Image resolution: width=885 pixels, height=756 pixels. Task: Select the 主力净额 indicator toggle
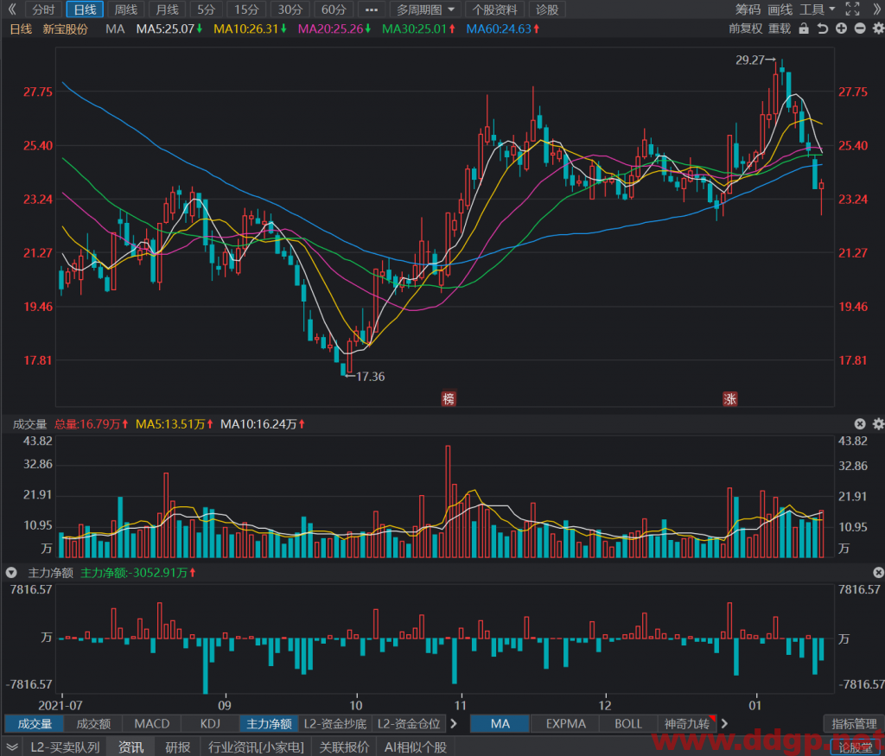point(269,723)
